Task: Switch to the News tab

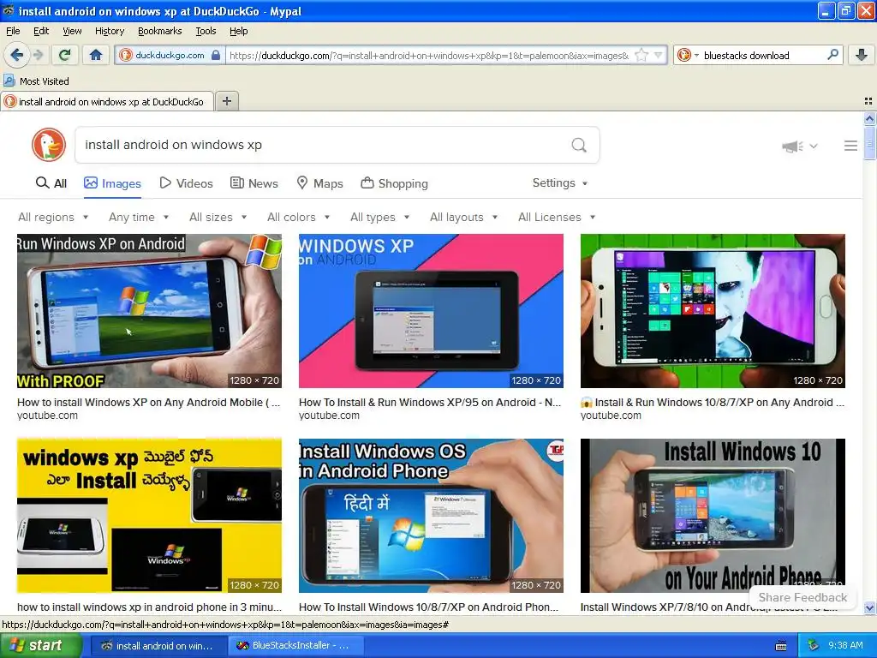Action: click(254, 183)
